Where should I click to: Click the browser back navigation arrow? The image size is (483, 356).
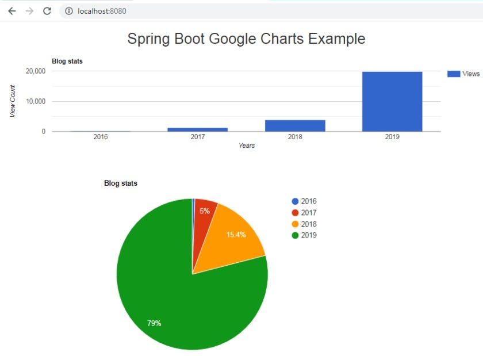[11, 10]
